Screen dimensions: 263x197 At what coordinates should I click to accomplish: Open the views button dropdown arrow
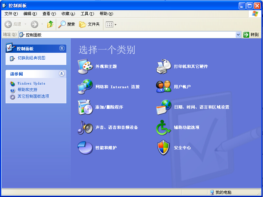pos(115,25)
